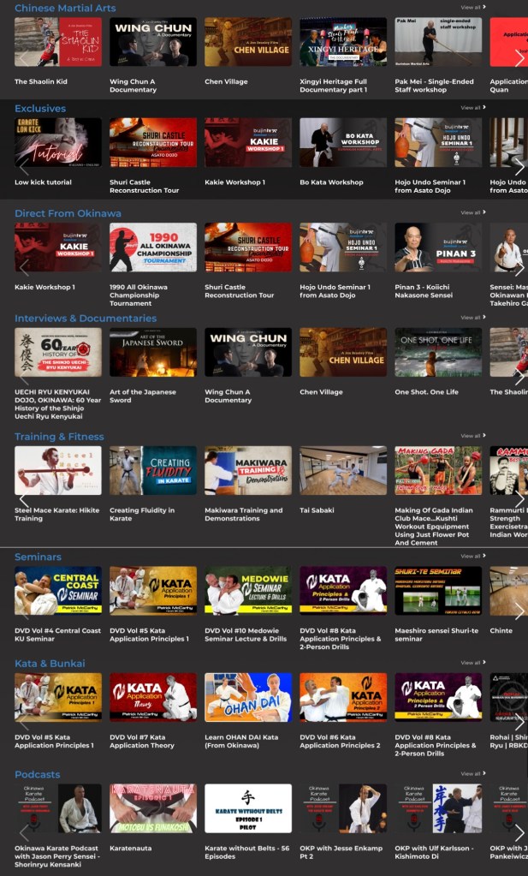The width and height of the screenshot is (528, 876).
Task: Open View all for Exclusives section
Action: click(472, 108)
